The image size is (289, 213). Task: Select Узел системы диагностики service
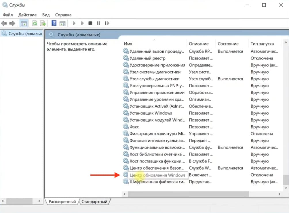point(201,72)
